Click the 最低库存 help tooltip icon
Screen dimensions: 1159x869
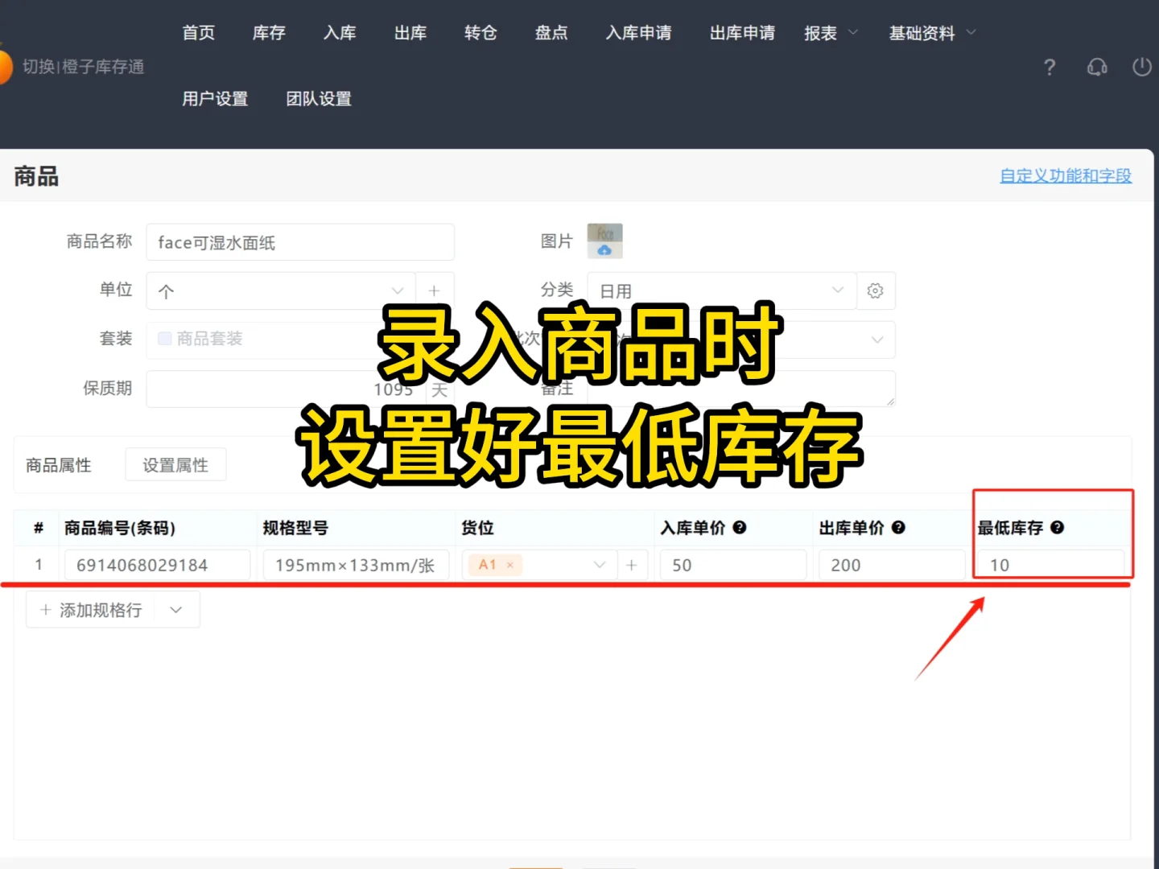pos(1057,527)
